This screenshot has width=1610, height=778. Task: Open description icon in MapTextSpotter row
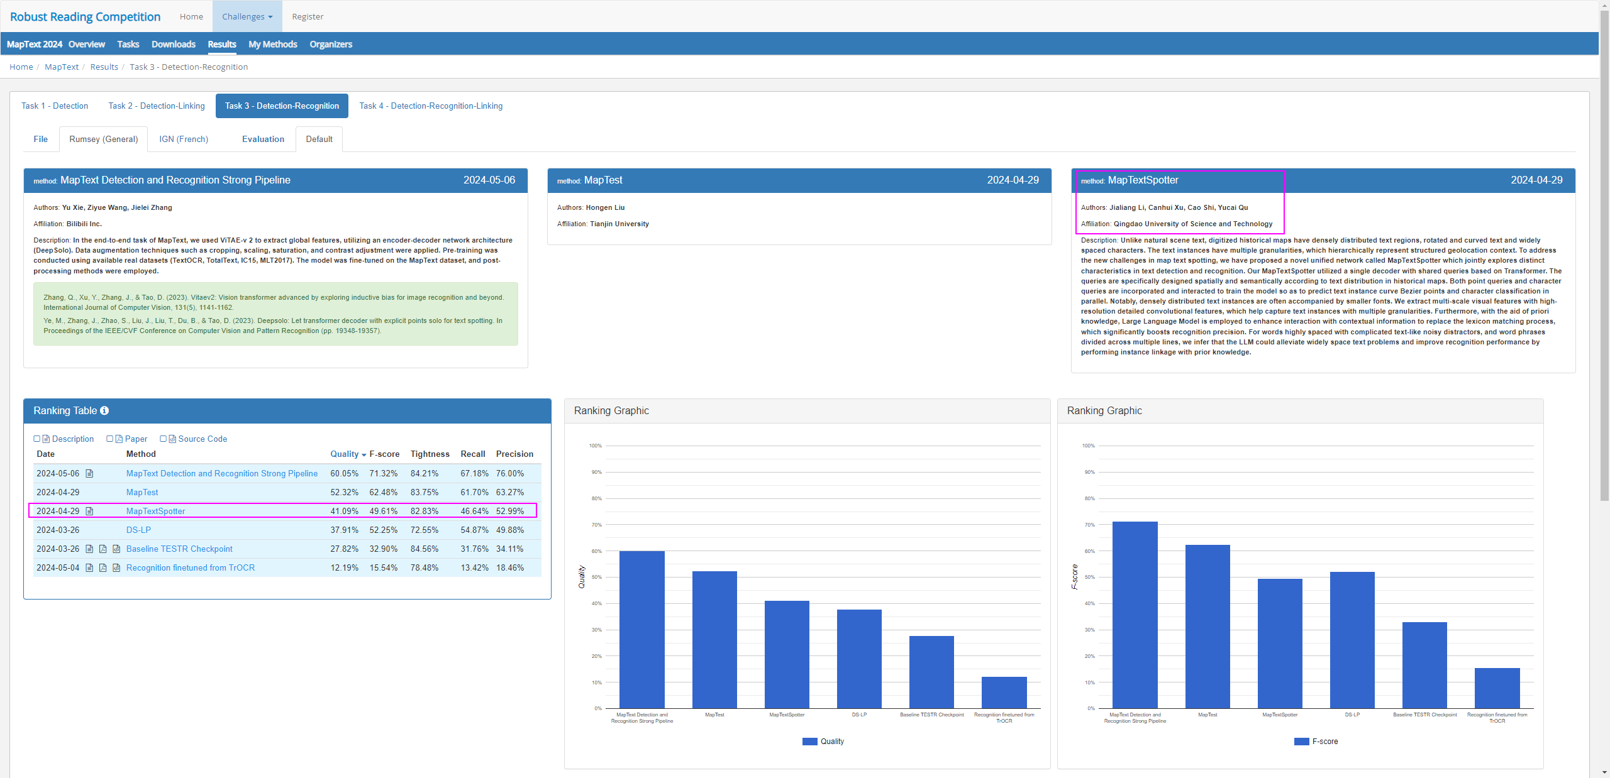pyautogui.click(x=89, y=512)
